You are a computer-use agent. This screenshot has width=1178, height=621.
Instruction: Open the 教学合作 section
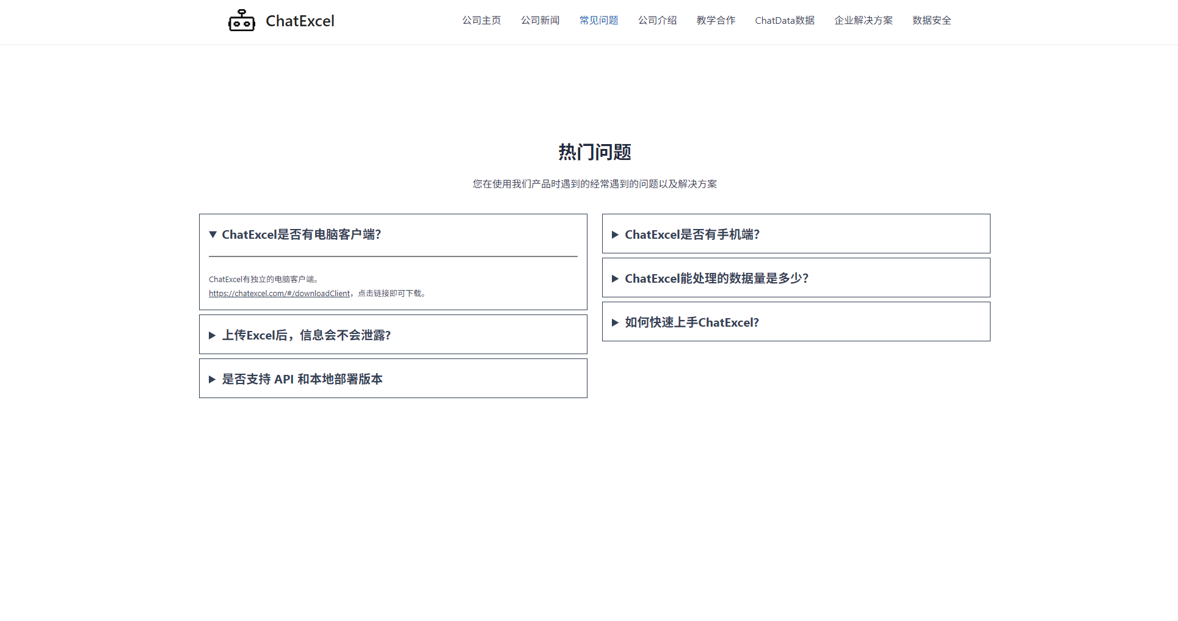coord(715,20)
